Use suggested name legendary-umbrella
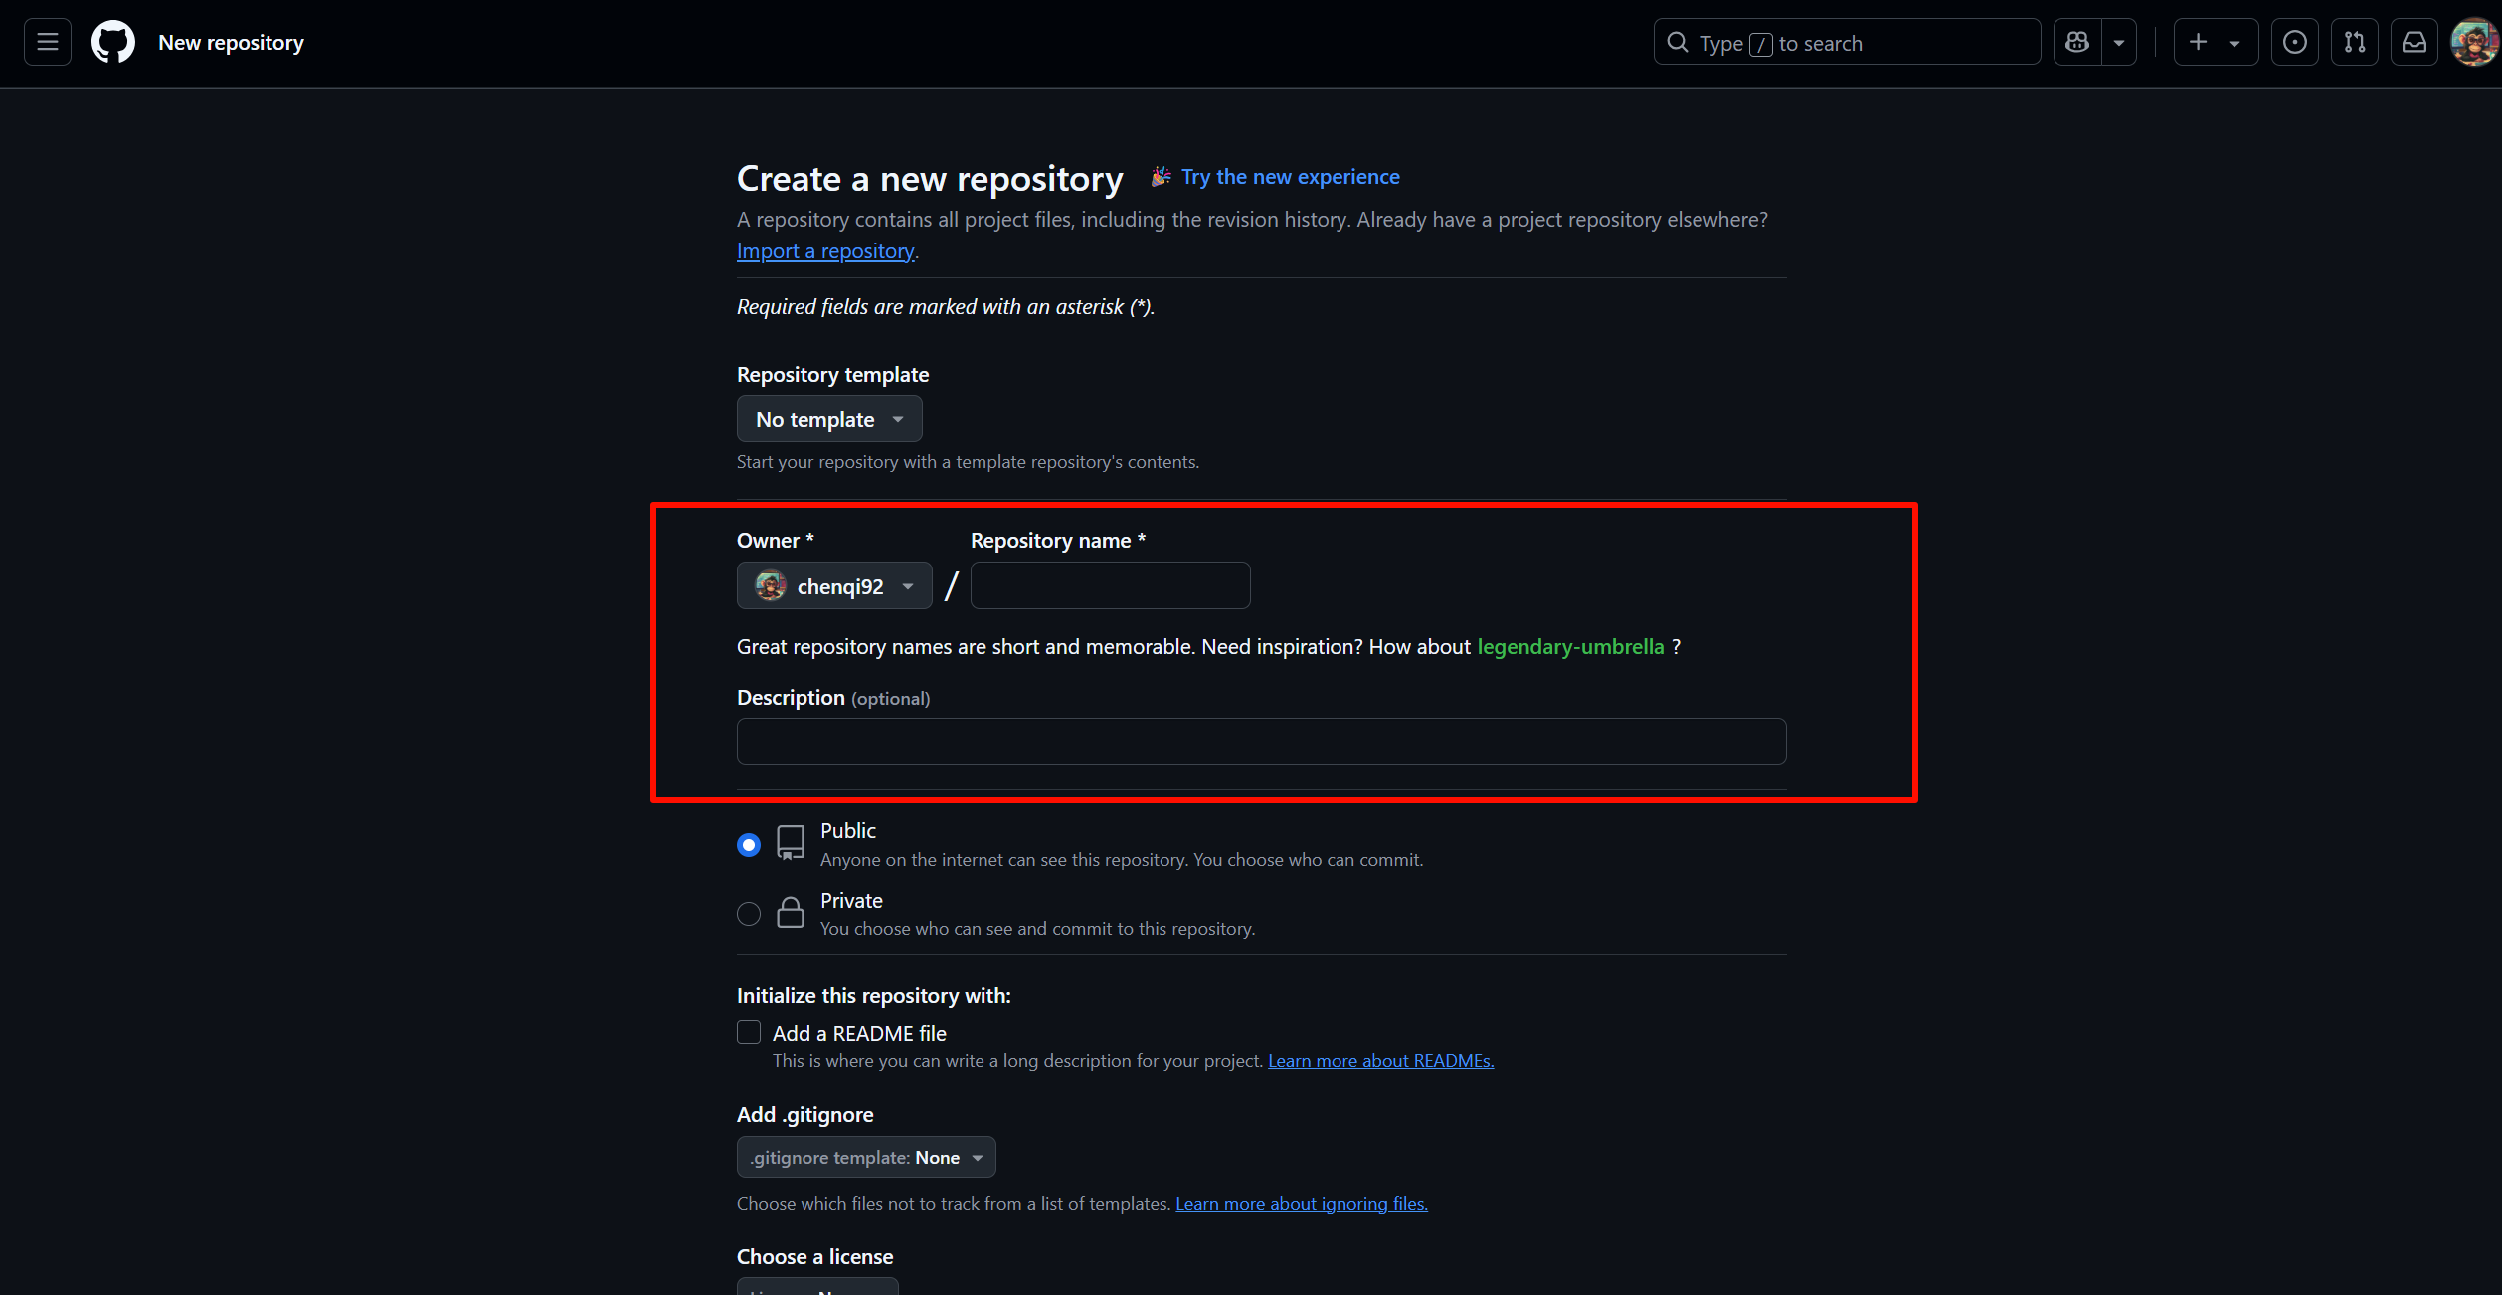The image size is (2502, 1295). 1570,647
